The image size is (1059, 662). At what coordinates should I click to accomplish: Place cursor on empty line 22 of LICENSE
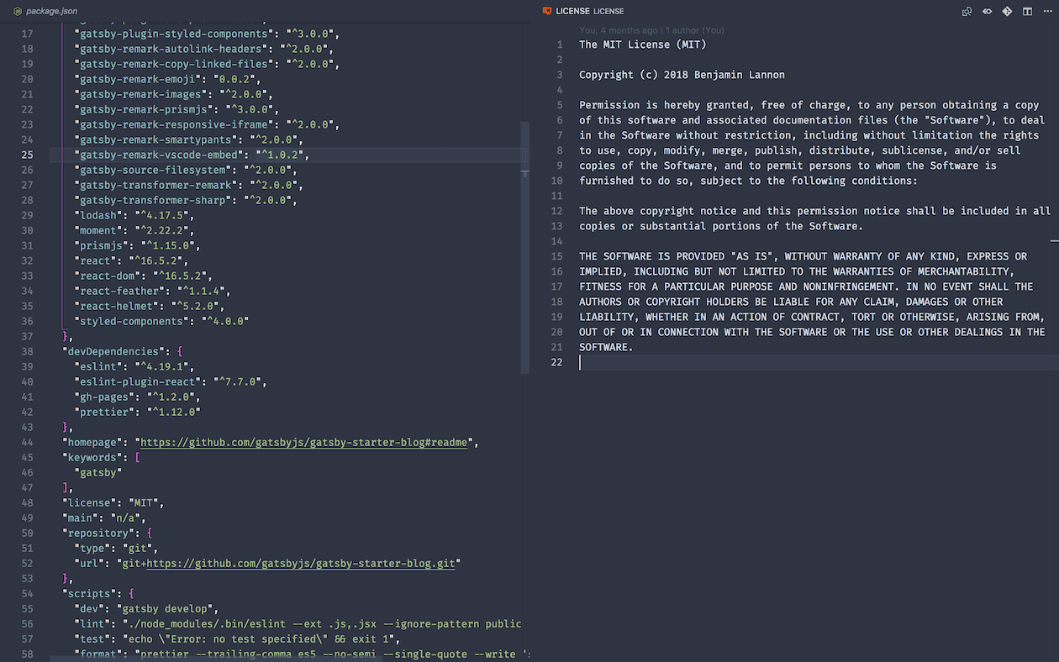pos(756,362)
